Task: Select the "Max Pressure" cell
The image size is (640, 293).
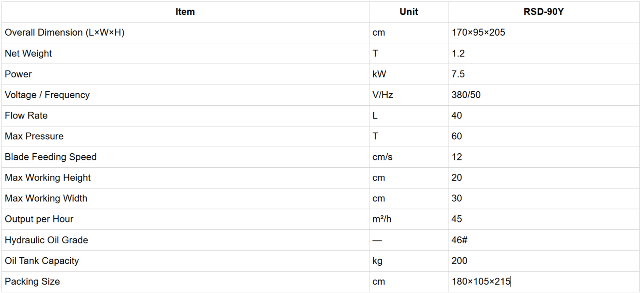Action: pos(34,136)
